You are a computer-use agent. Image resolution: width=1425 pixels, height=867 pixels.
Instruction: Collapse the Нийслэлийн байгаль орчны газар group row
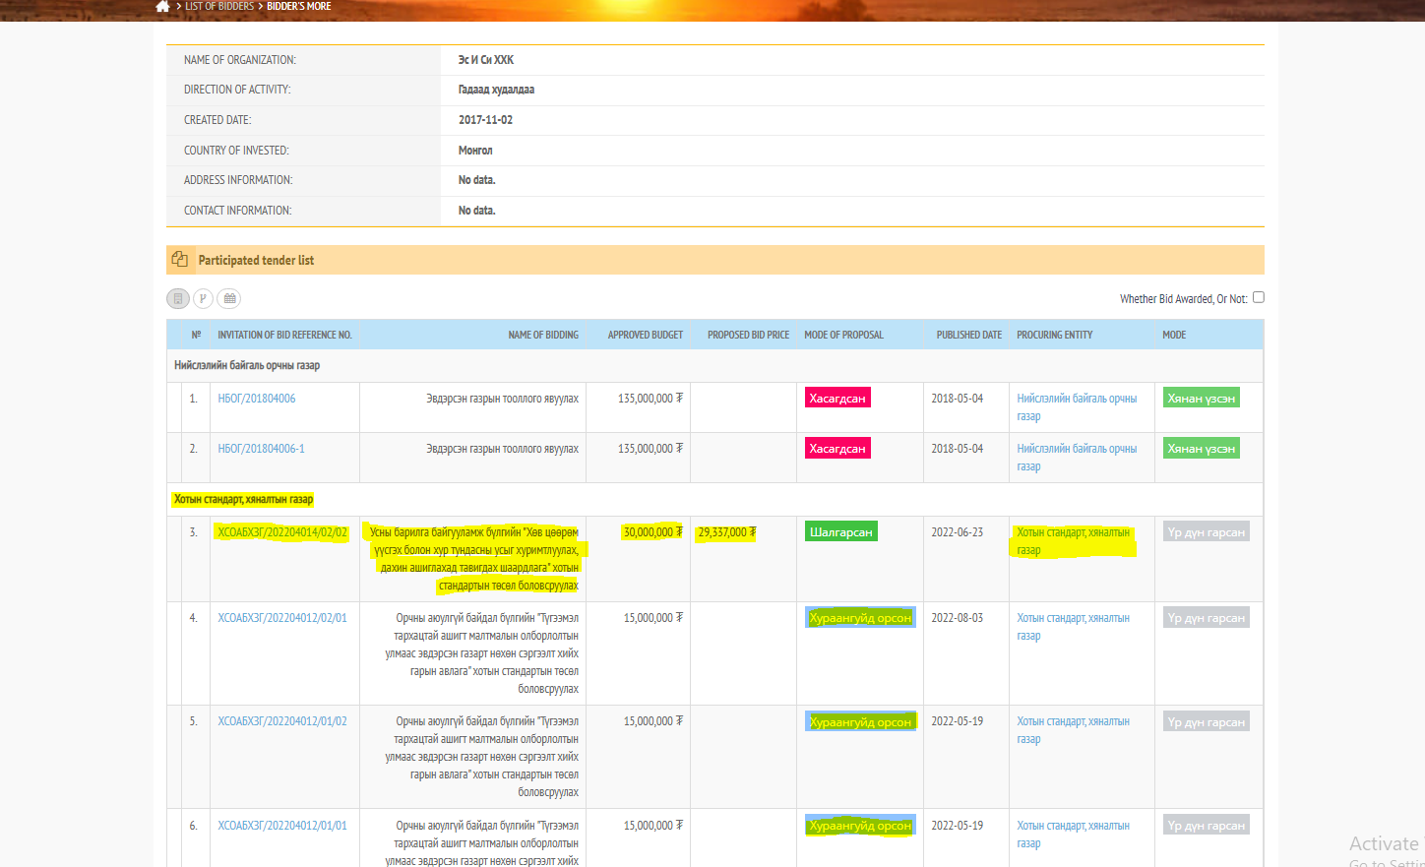[x=247, y=365]
